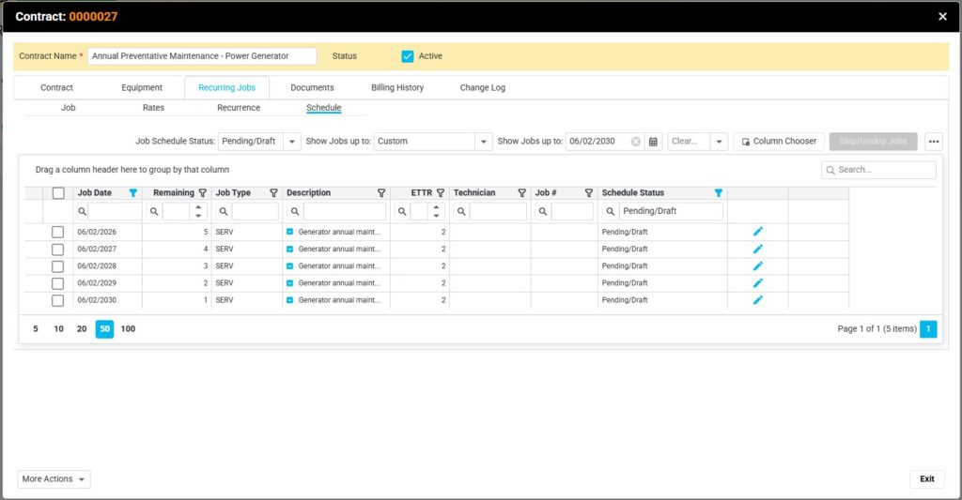Select the checkbox for the 06/02/2026 job

click(x=57, y=233)
